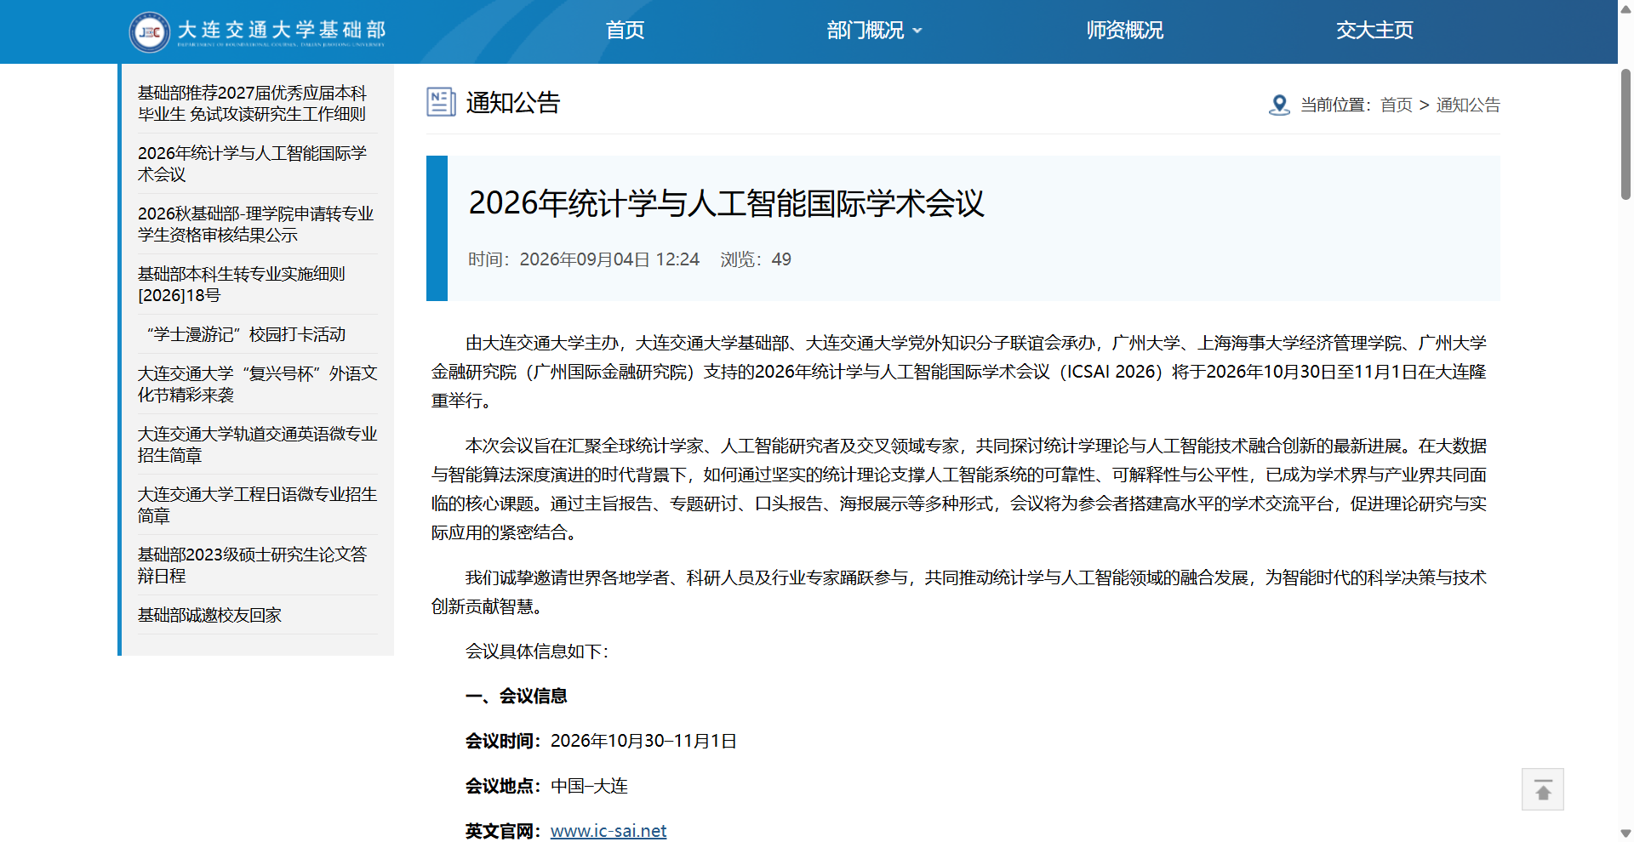The height and width of the screenshot is (842, 1634).
Task: Open 基础部本科生转专业实施细则[2026]18号 sidebar link
Action: [242, 284]
